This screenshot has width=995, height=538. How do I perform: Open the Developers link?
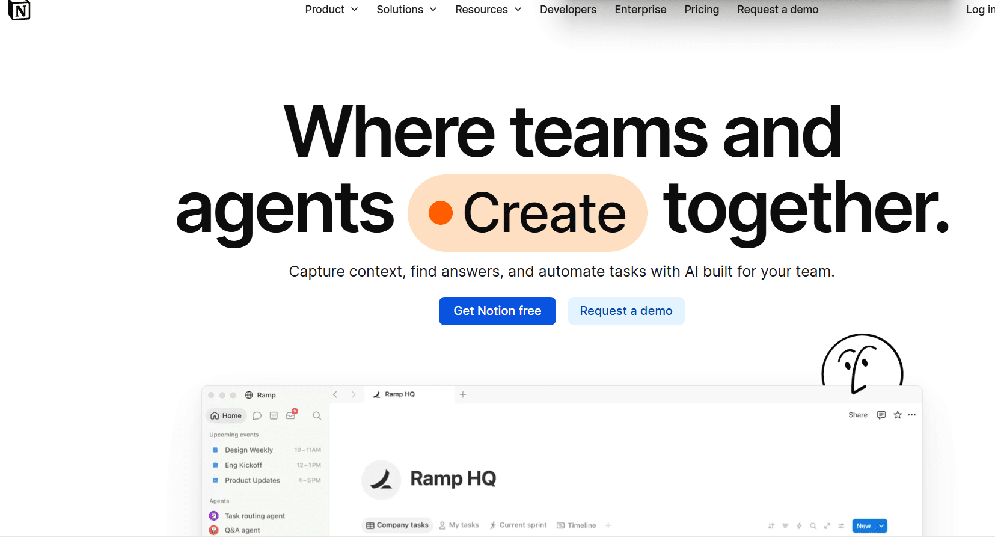[568, 10]
